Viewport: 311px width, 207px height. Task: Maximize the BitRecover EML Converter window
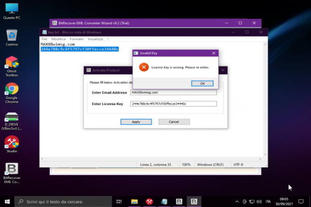tap(240, 23)
